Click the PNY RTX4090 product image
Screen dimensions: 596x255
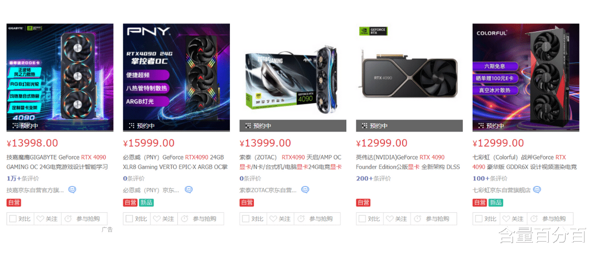tap(176, 77)
